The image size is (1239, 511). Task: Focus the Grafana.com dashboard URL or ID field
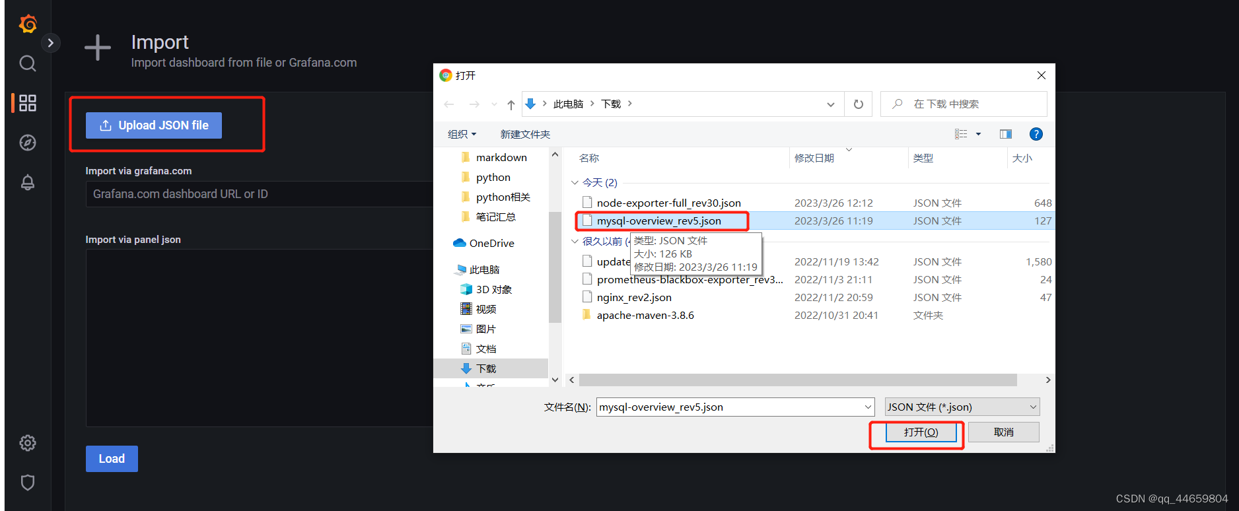260,194
